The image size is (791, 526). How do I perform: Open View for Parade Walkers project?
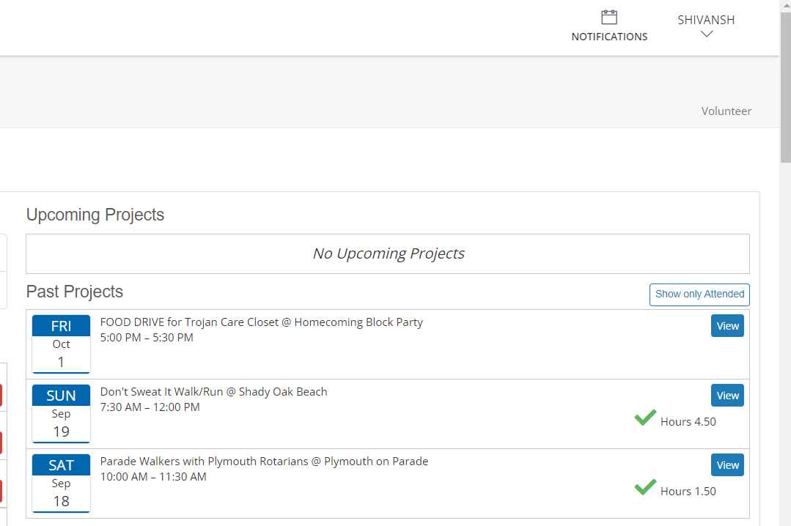tap(727, 465)
